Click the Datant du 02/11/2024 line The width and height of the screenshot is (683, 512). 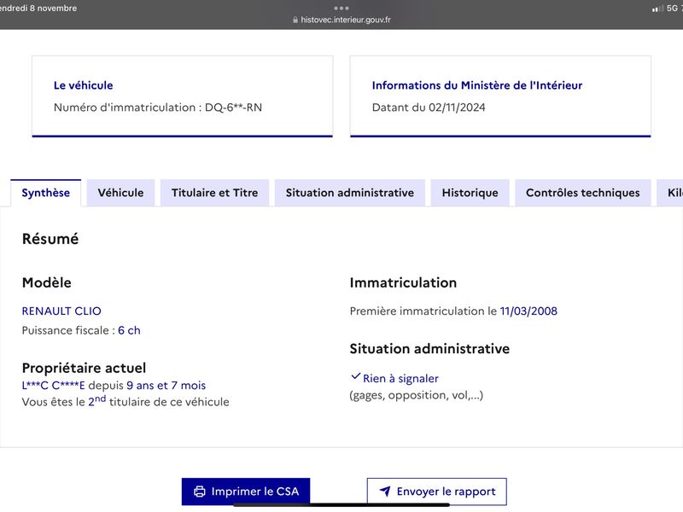(429, 108)
